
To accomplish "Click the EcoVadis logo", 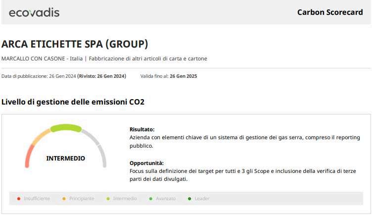I will 34,12.
